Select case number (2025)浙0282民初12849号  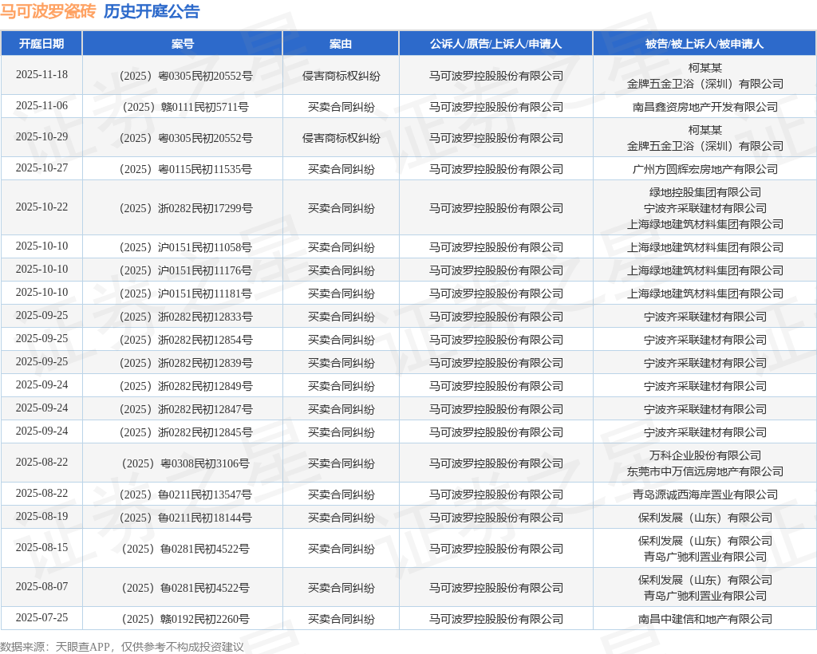[185, 386]
